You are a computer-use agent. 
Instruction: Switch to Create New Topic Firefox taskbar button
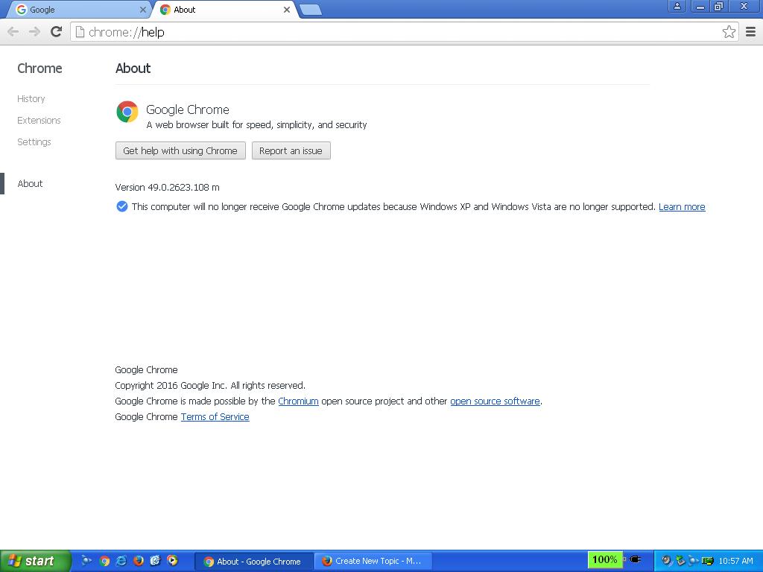coord(373,562)
